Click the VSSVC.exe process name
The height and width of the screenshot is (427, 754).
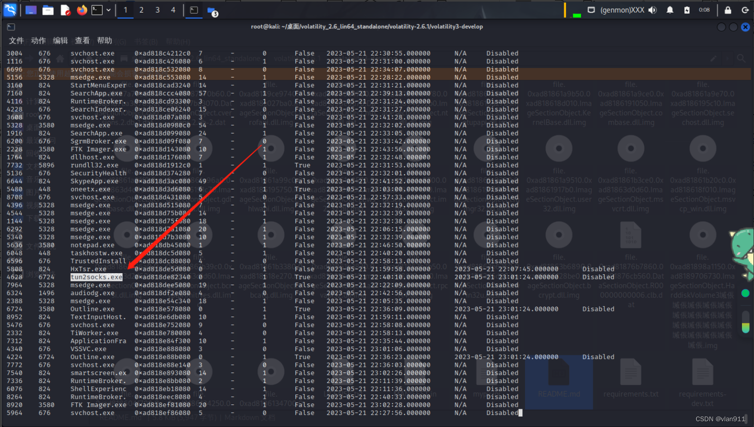[89, 349]
